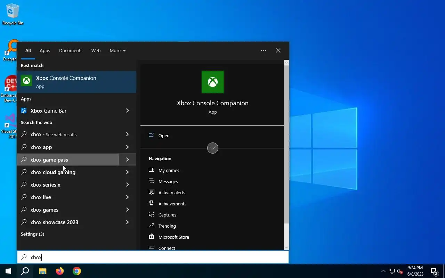Click the Activity alerts icon
Screen dimensions: 445x278
click(152, 192)
